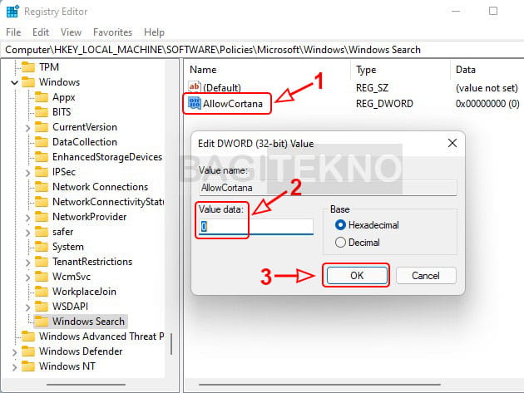Click the BITS folder icon

click(x=42, y=112)
